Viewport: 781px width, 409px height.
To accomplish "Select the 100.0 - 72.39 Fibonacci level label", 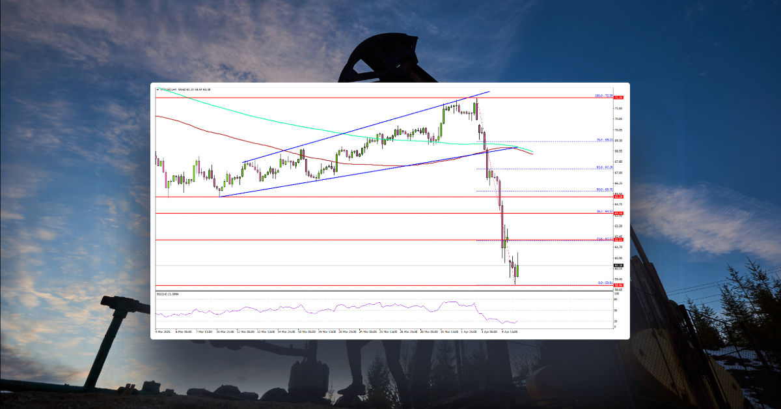I will tap(604, 96).
